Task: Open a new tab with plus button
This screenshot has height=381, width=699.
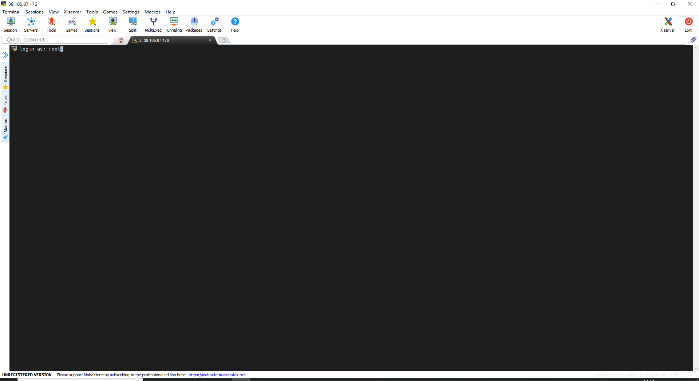Action: tap(224, 40)
